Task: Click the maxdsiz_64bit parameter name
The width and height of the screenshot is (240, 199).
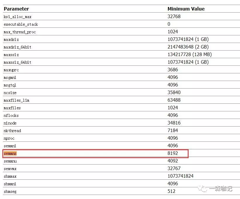Action: 18,47
